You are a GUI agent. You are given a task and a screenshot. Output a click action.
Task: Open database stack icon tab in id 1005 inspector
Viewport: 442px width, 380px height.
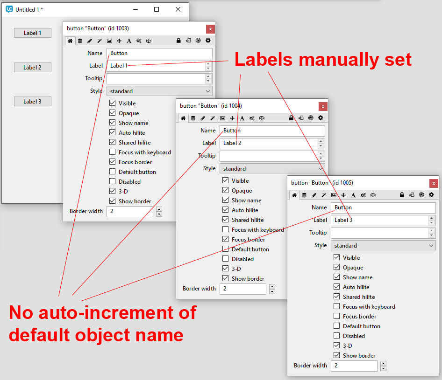point(304,195)
